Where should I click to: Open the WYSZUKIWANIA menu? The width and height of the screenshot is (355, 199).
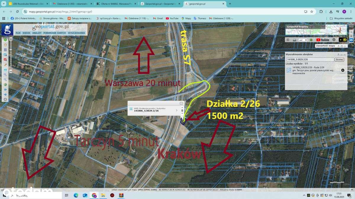pyautogui.click(x=77, y=33)
